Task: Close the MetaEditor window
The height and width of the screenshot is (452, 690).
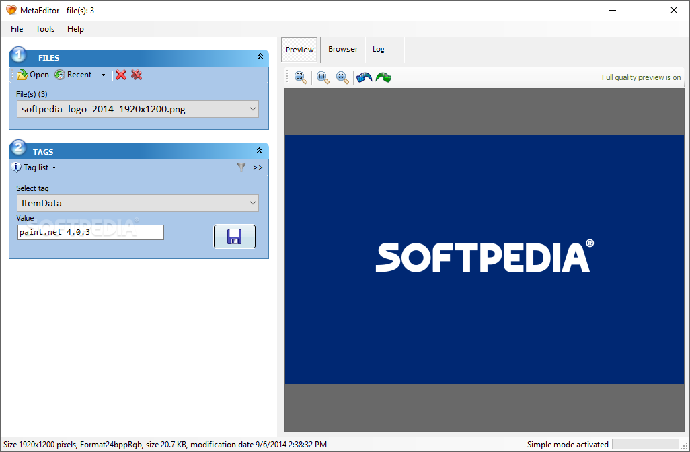Action: [674, 10]
